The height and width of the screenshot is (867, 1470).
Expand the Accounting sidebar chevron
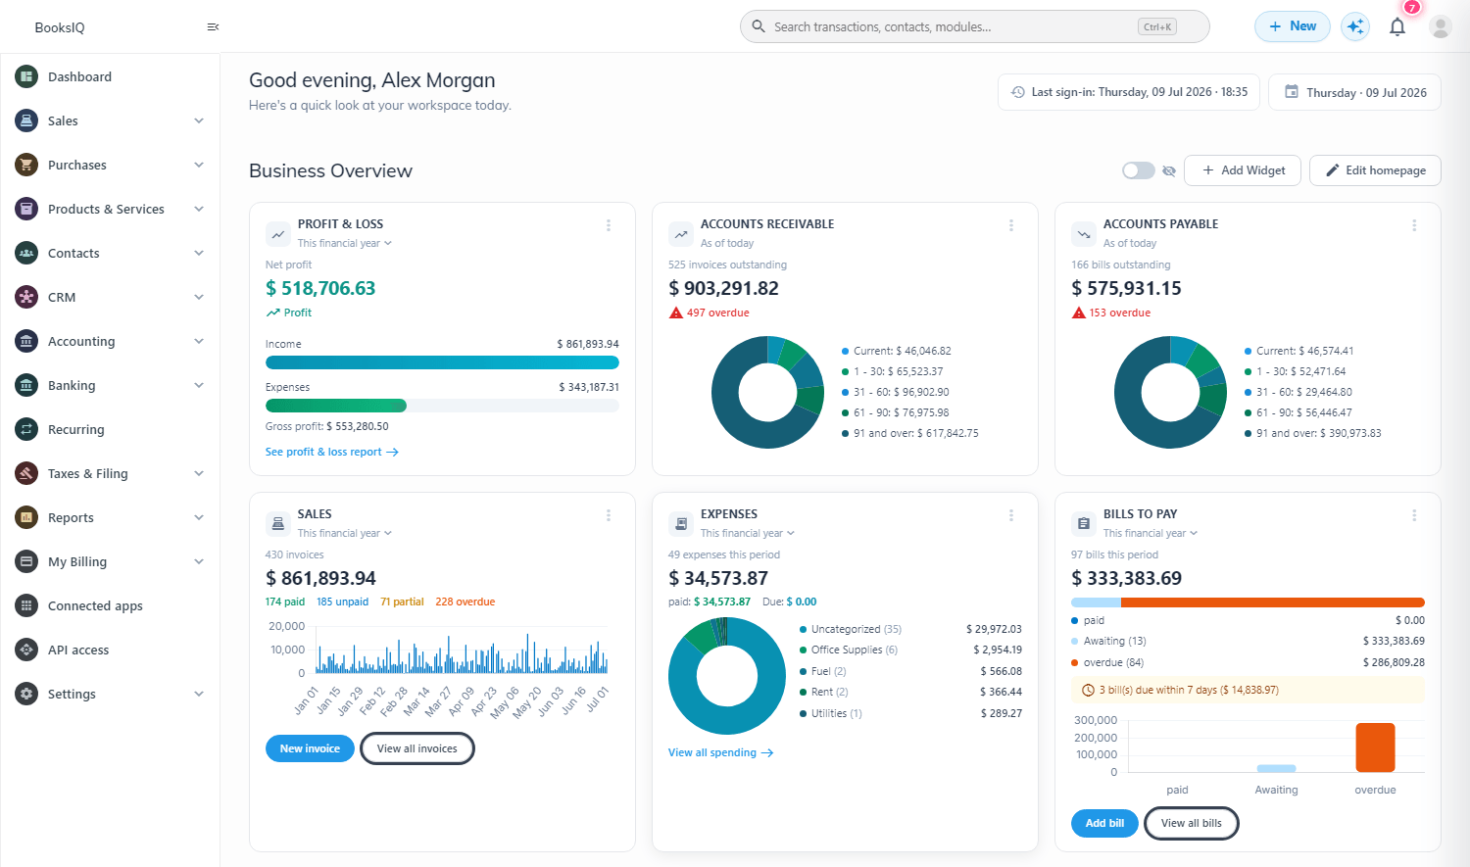(x=199, y=341)
